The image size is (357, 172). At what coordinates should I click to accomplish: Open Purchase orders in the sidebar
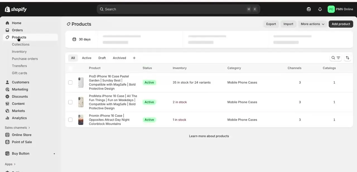click(x=25, y=59)
